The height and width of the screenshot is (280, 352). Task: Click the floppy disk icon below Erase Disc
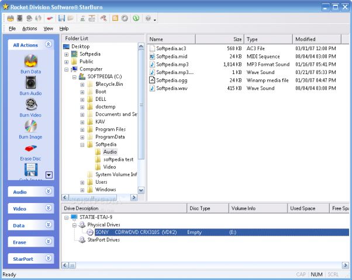click(x=31, y=170)
